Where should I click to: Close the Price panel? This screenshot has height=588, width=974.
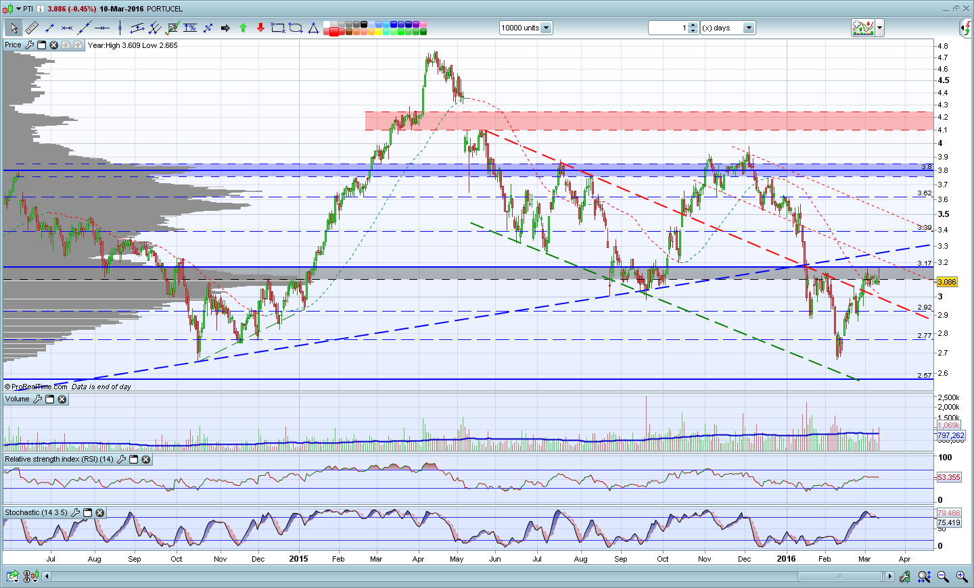tap(53, 45)
